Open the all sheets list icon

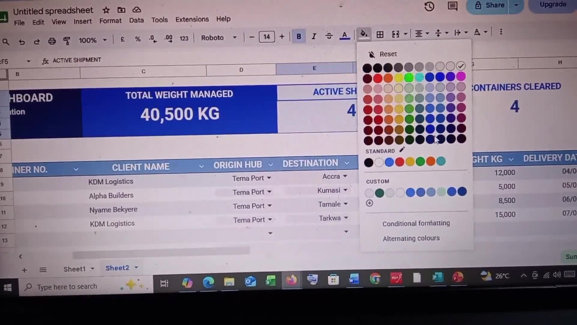[43, 270]
